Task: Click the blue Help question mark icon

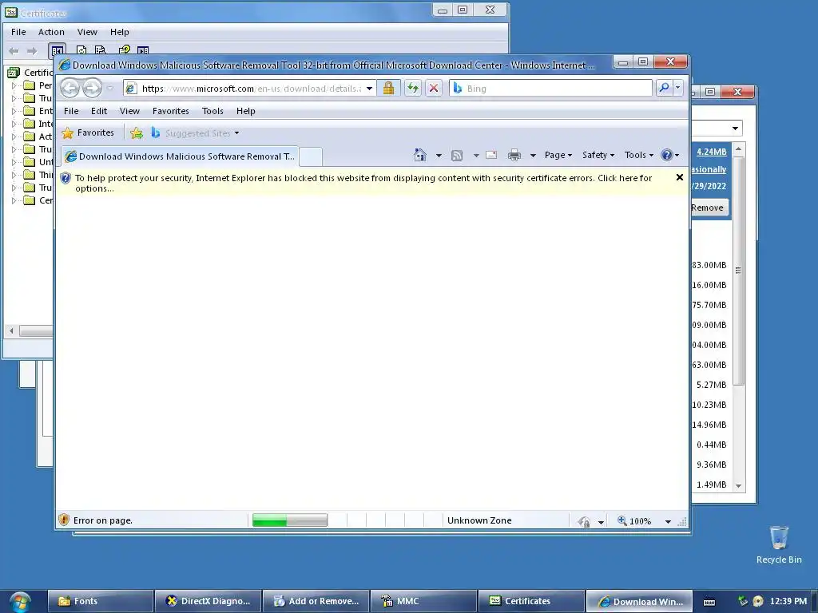Action: tap(666, 155)
